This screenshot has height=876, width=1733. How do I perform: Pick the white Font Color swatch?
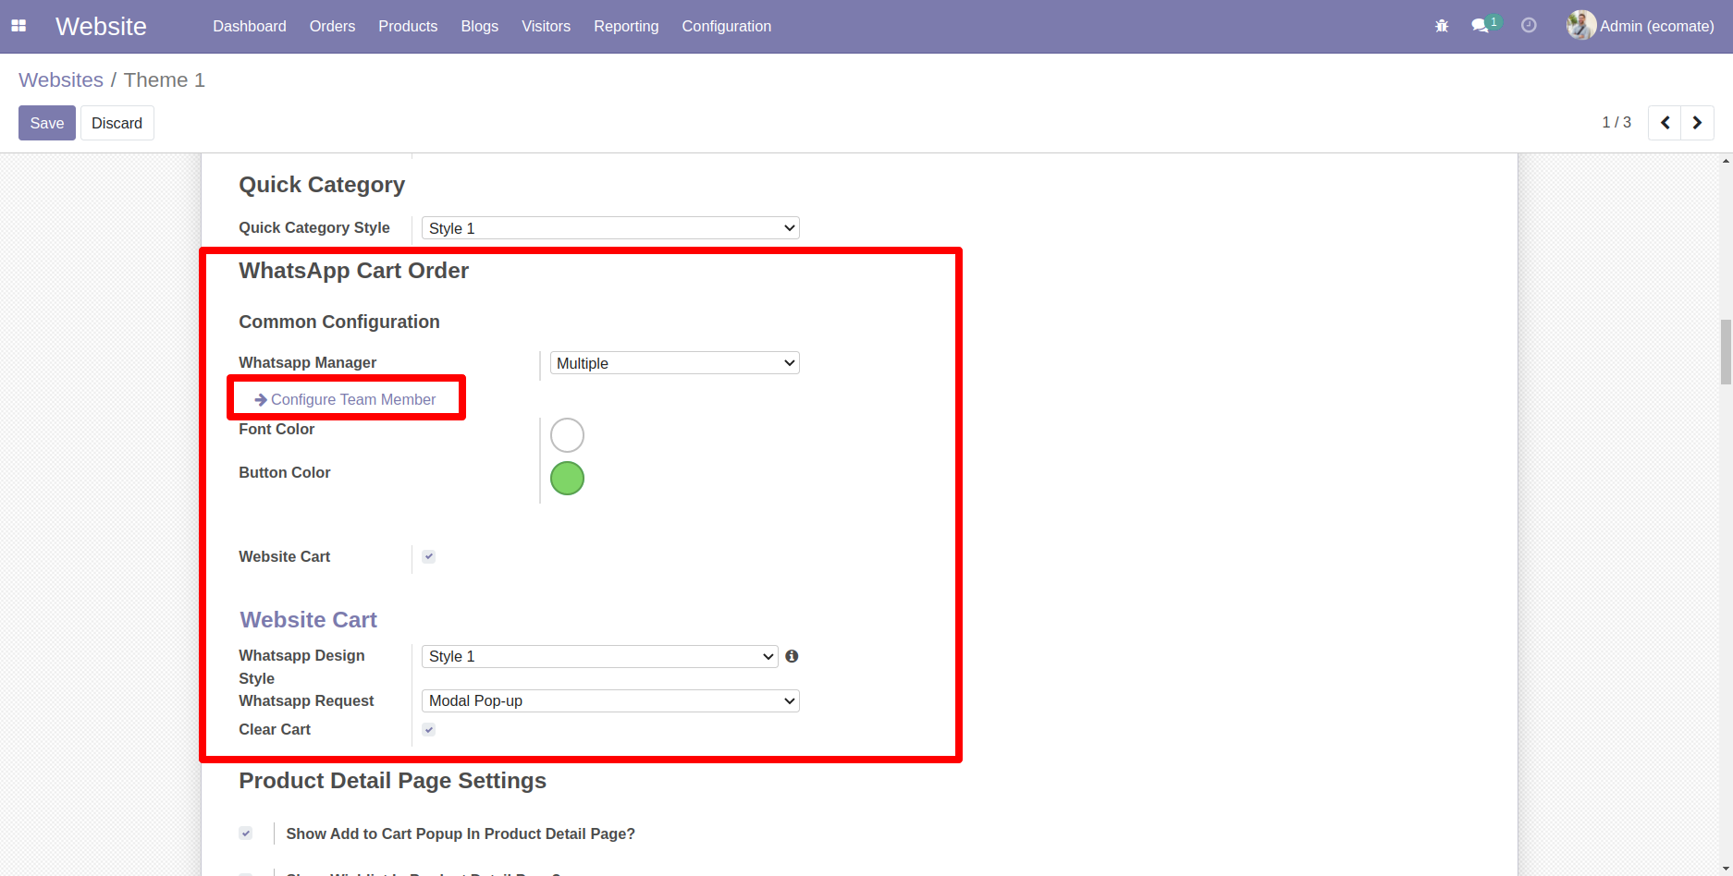click(x=567, y=435)
